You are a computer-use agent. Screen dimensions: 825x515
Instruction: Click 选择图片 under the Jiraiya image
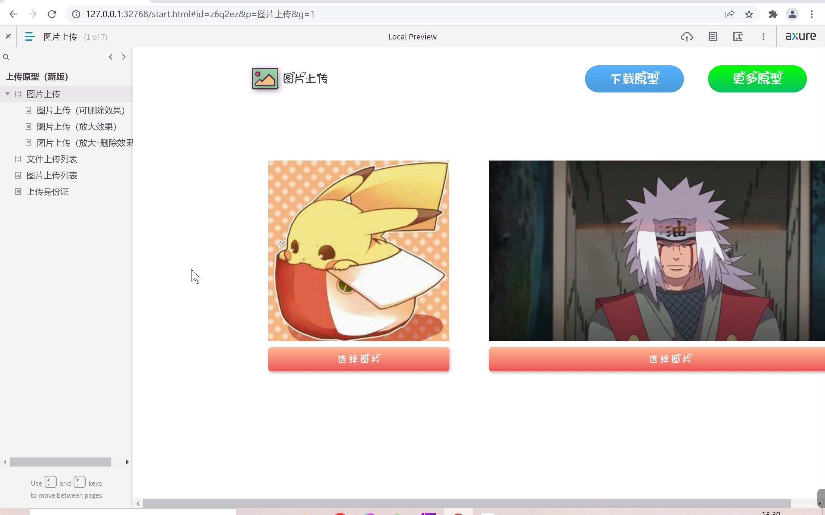tap(657, 359)
